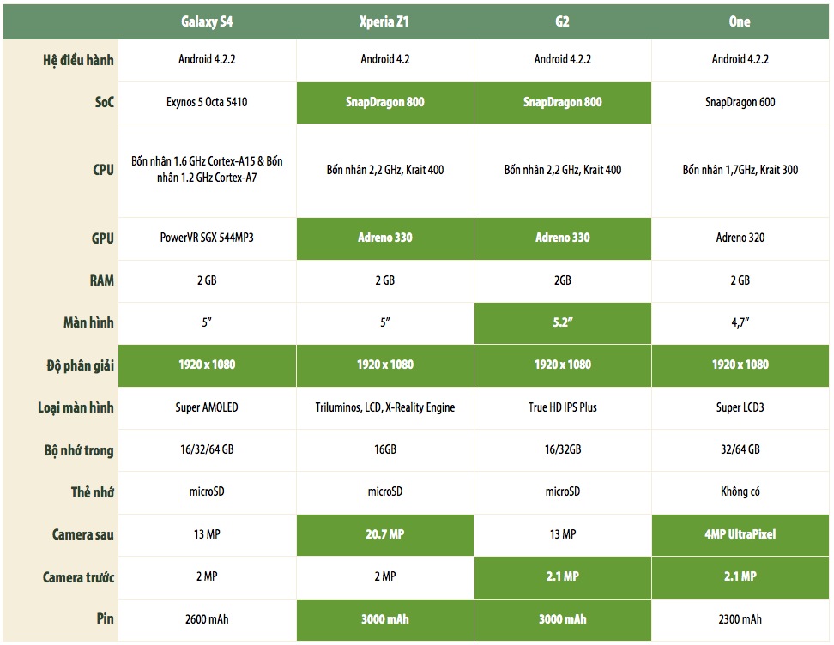834x645 pixels.
Task: Select the SnapDragon 600 cell
Action: (x=740, y=102)
